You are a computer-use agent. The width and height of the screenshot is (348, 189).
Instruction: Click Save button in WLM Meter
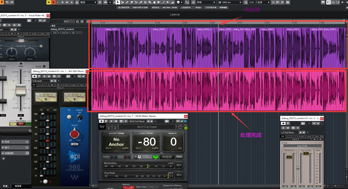click(180, 128)
